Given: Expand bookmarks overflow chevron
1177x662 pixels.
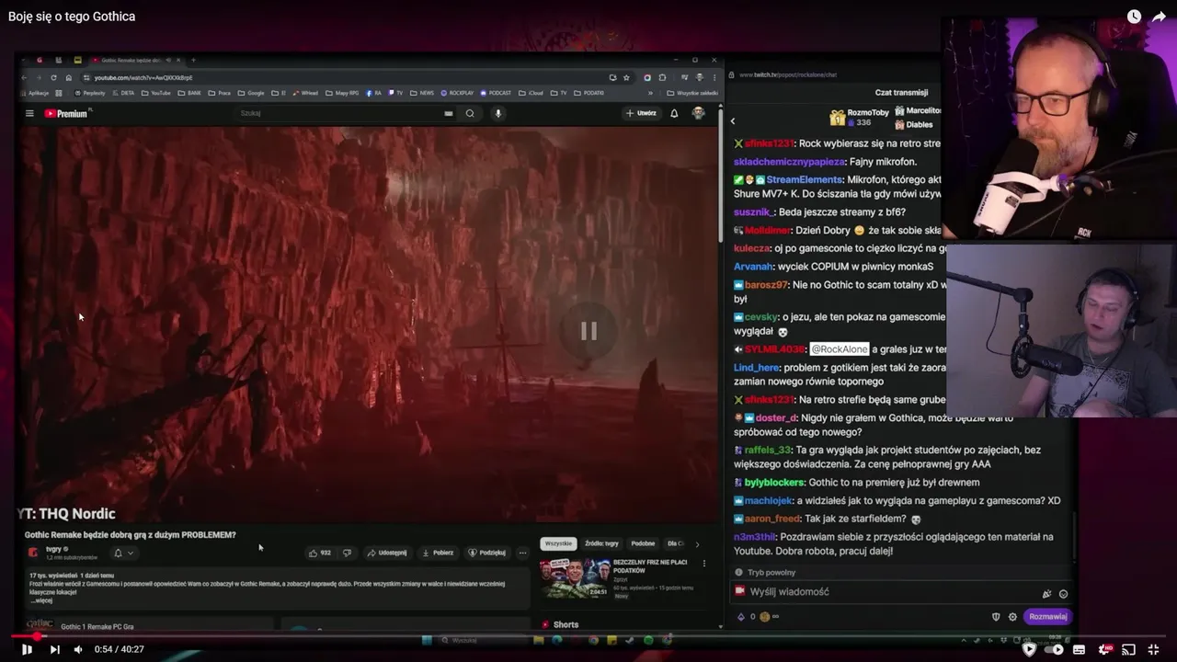Looking at the screenshot, I should click(650, 93).
